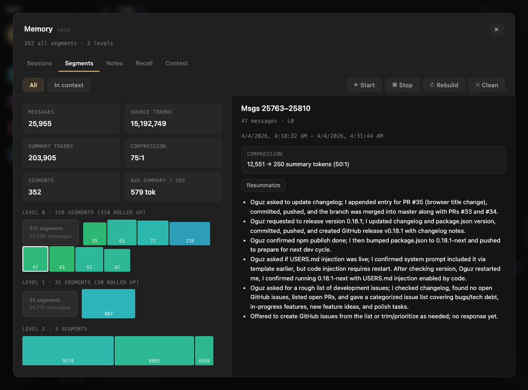
Task: Select the Level 2 segment showing 9374
Action: (x=68, y=351)
